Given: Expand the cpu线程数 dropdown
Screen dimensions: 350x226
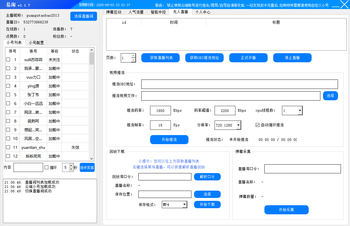Looking at the screenshot, I should coord(300,111).
